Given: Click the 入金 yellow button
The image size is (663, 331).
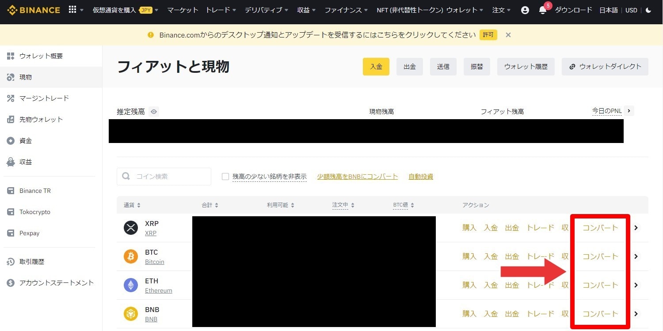Looking at the screenshot, I should coord(376,67).
